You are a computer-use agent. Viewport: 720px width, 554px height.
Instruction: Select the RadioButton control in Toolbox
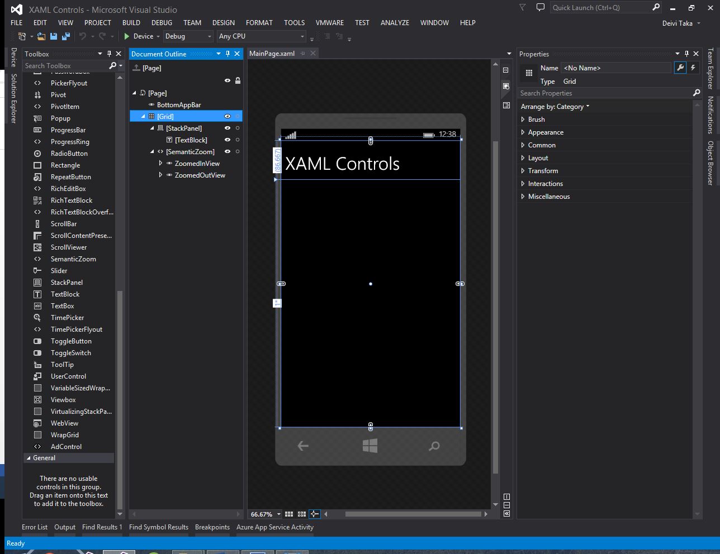point(69,154)
